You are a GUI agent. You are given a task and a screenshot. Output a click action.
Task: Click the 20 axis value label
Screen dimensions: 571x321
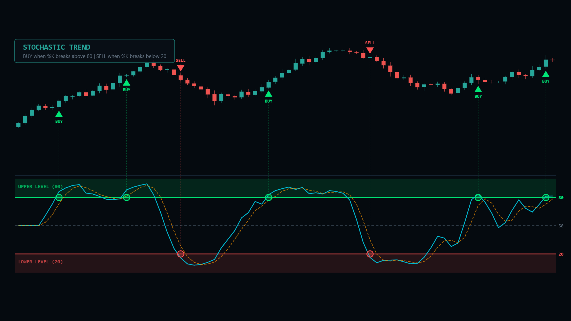561,254
